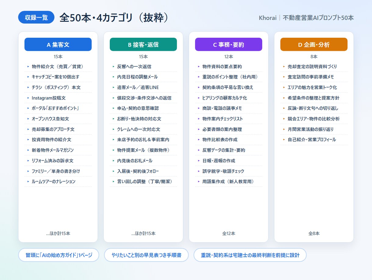Click the 競合エリア・物件の比較分析 item

[x=314, y=119]
